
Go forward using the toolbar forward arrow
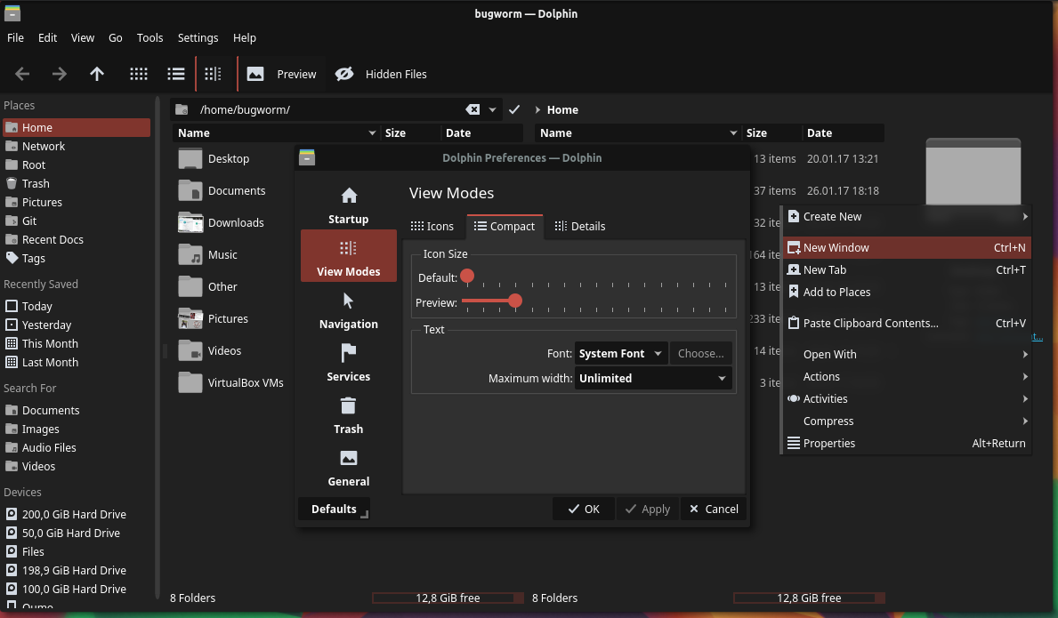point(60,74)
